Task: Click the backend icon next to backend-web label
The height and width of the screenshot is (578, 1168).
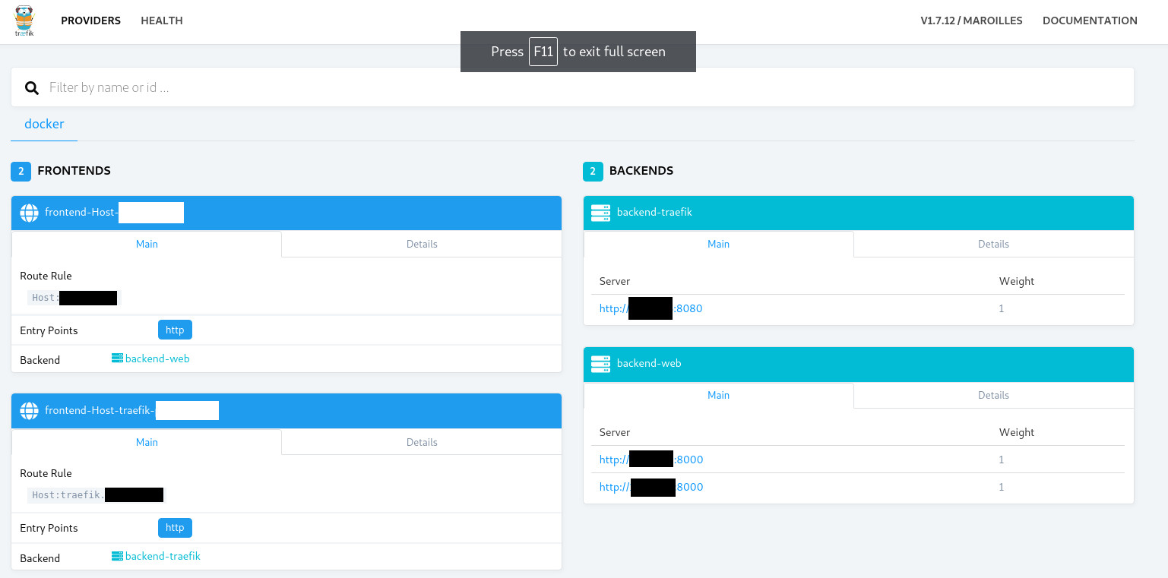Action: click(117, 358)
